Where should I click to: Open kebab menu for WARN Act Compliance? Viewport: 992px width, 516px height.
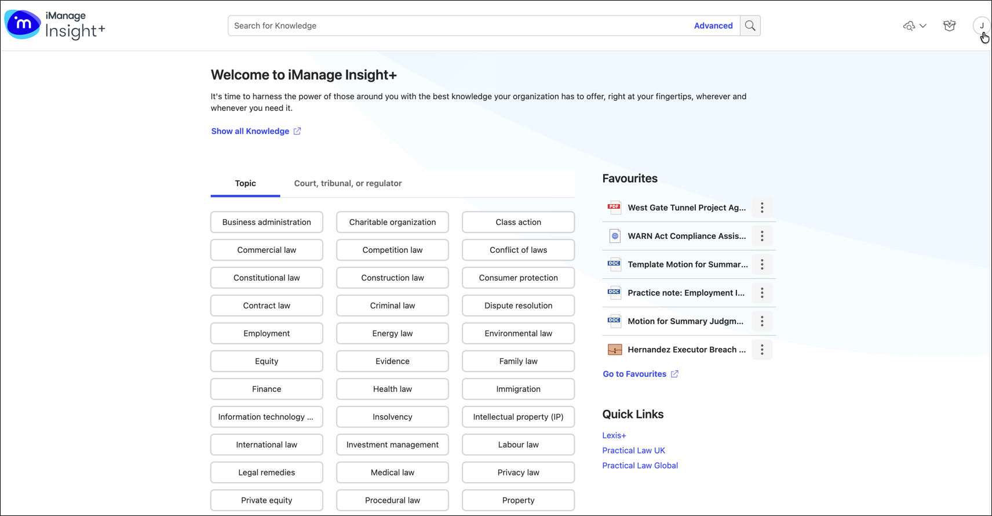pyautogui.click(x=762, y=236)
